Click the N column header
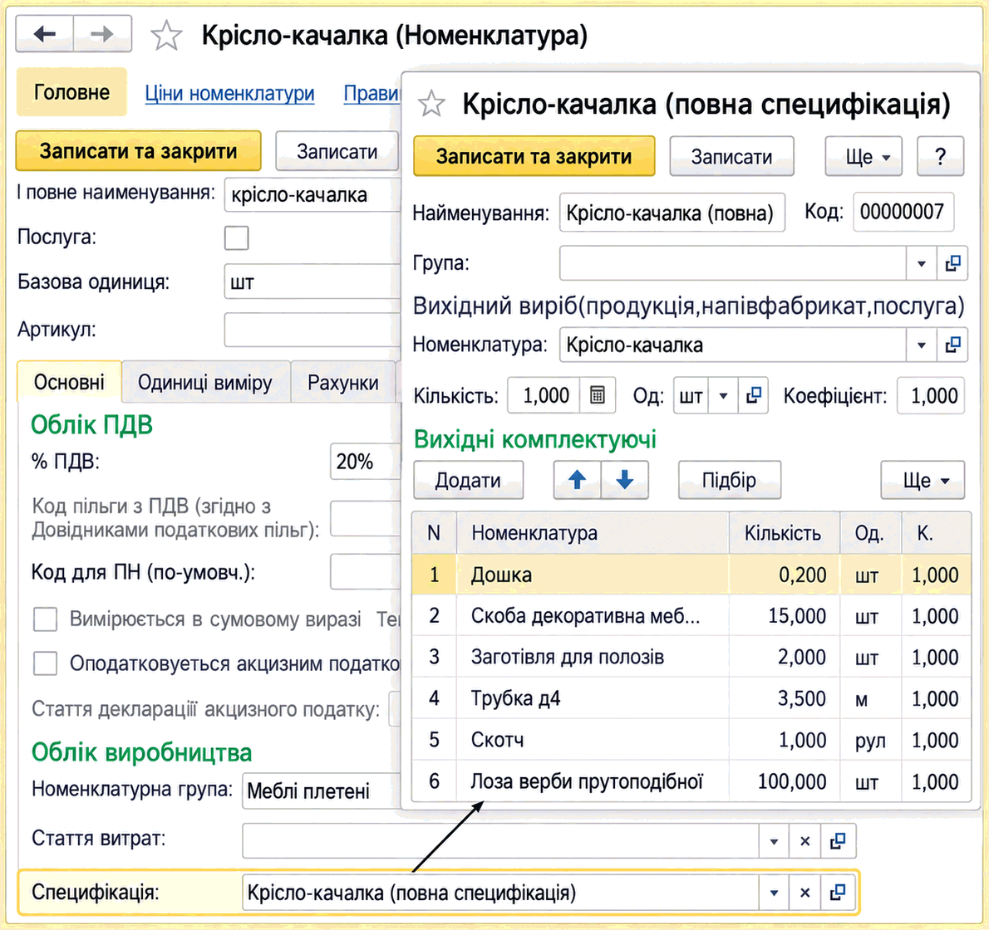 (x=434, y=533)
